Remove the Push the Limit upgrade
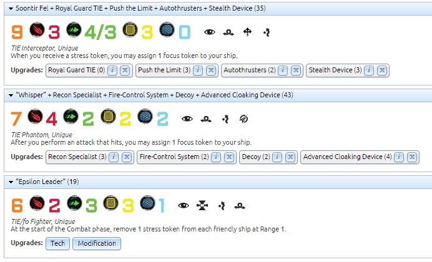 click(x=211, y=70)
